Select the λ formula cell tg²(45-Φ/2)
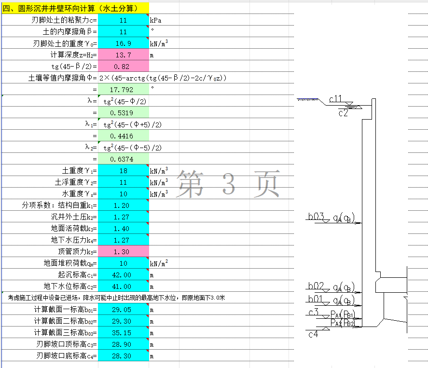The width and height of the screenshot is (428, 368). 125,101
